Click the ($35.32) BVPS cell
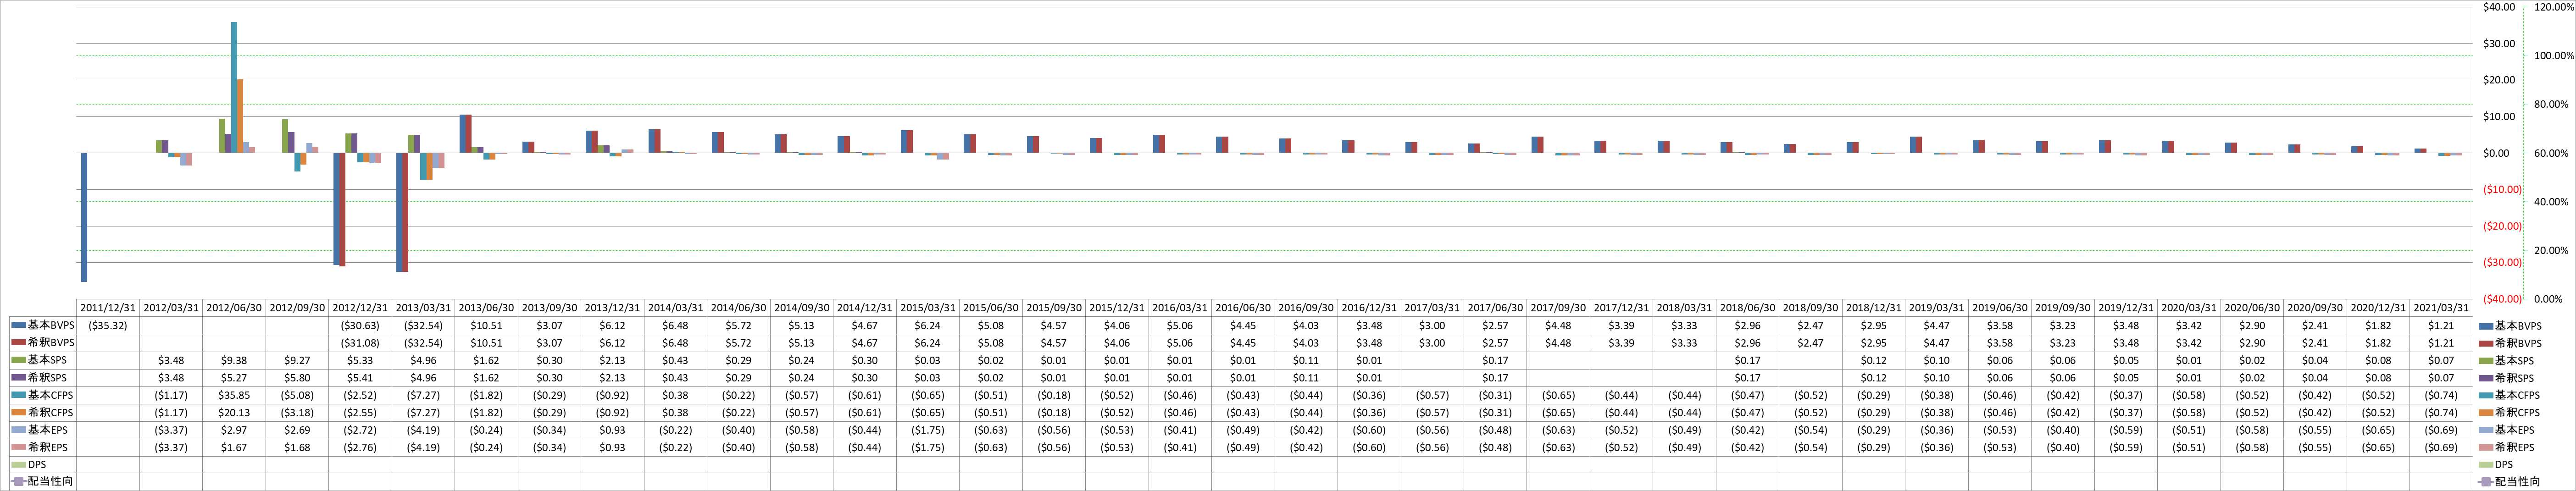This screenshot has width=2576, height=491. pyautogui.click(x=108, y=326)
